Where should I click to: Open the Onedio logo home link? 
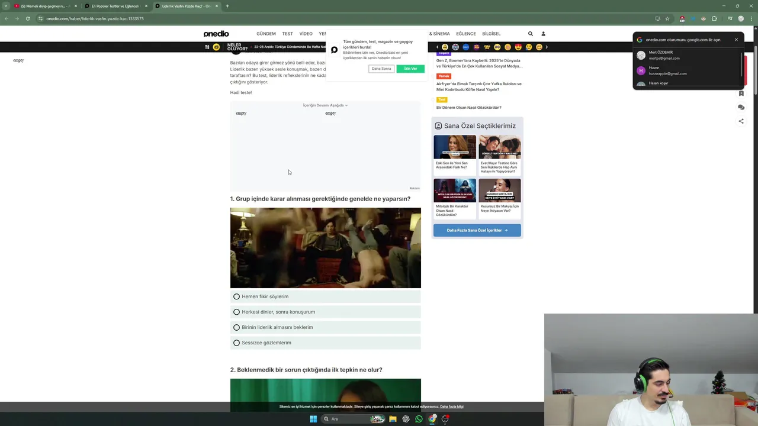pos(216,34)
